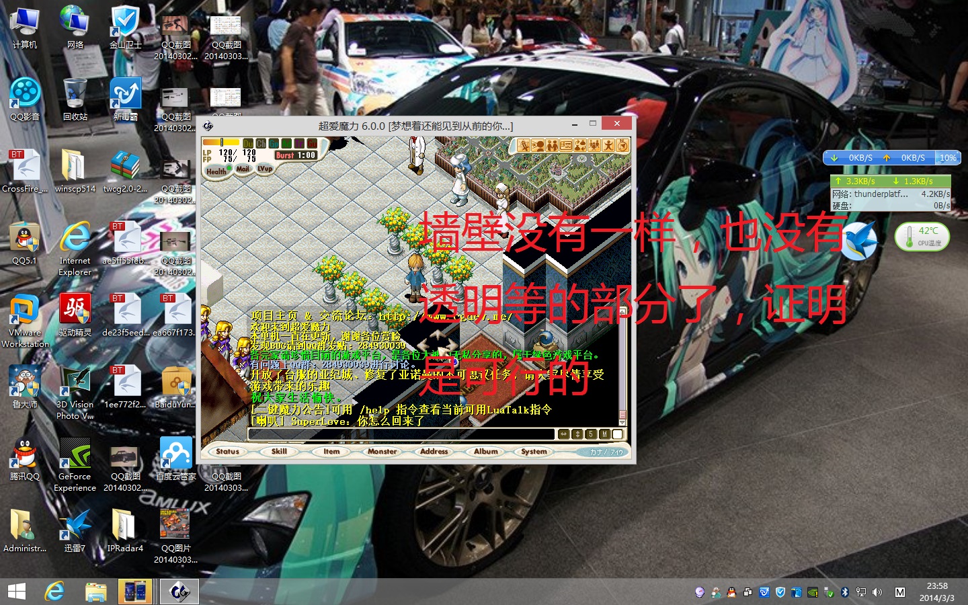
Task: Open the Computer desktop icon
Action: (25, 27)
